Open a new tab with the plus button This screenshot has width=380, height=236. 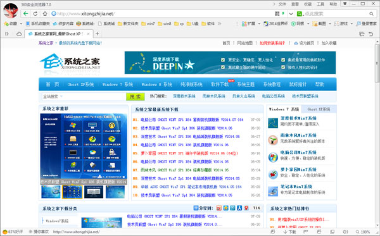pos(97,34)
